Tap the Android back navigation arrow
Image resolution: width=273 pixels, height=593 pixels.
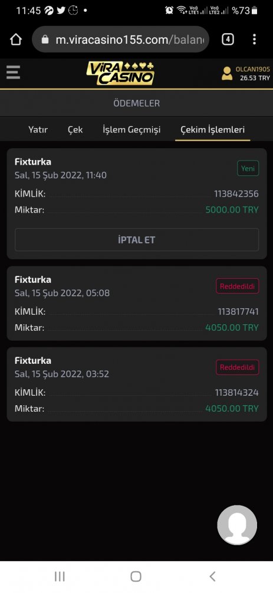click(212, 576)
